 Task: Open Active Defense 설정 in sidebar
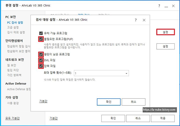[19, 89]
